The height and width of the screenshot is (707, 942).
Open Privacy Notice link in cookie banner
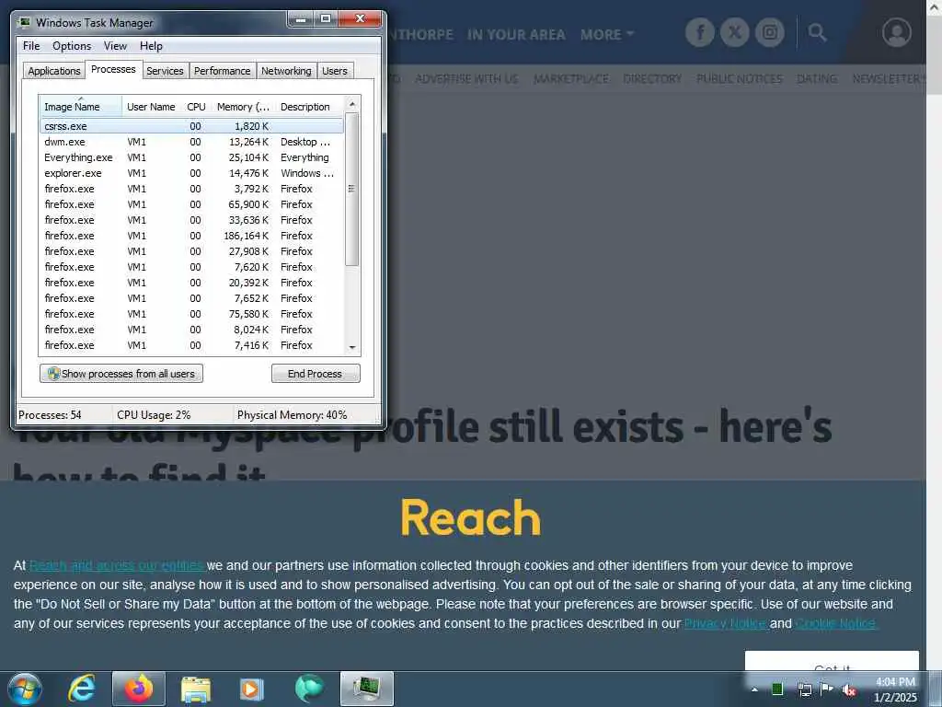click(x=726, y=623)
